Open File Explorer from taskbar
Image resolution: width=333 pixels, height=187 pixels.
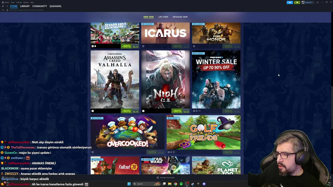tap(170, 184)
